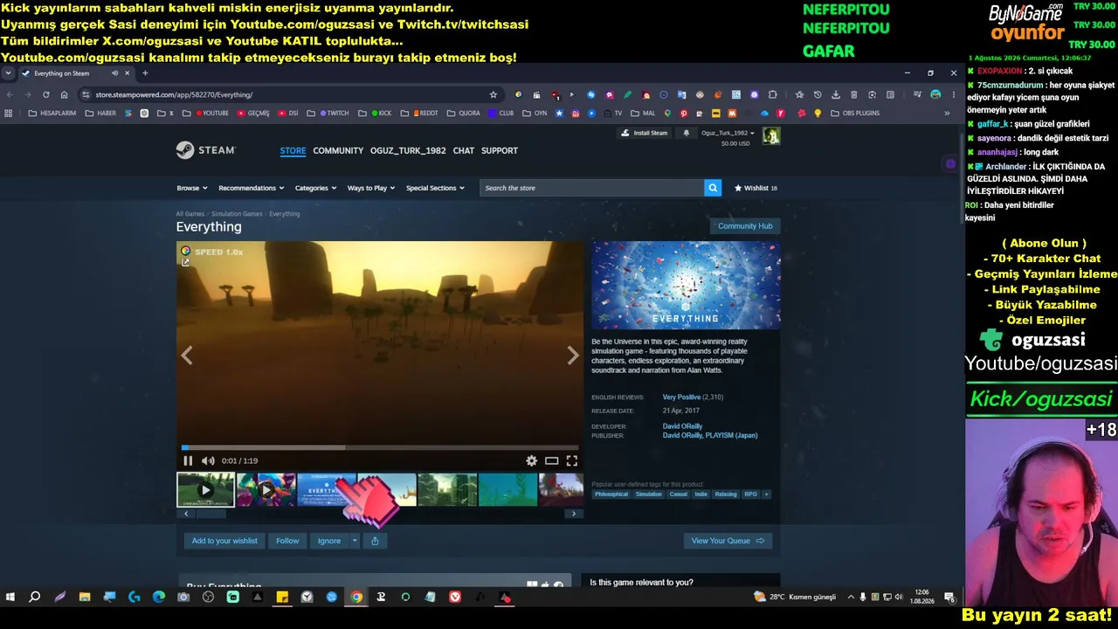Image resolution: width=1118 pixels, height=629 pixels.
Task: Expand the Ignore options dropdown arrow
Action: point(355,541)
